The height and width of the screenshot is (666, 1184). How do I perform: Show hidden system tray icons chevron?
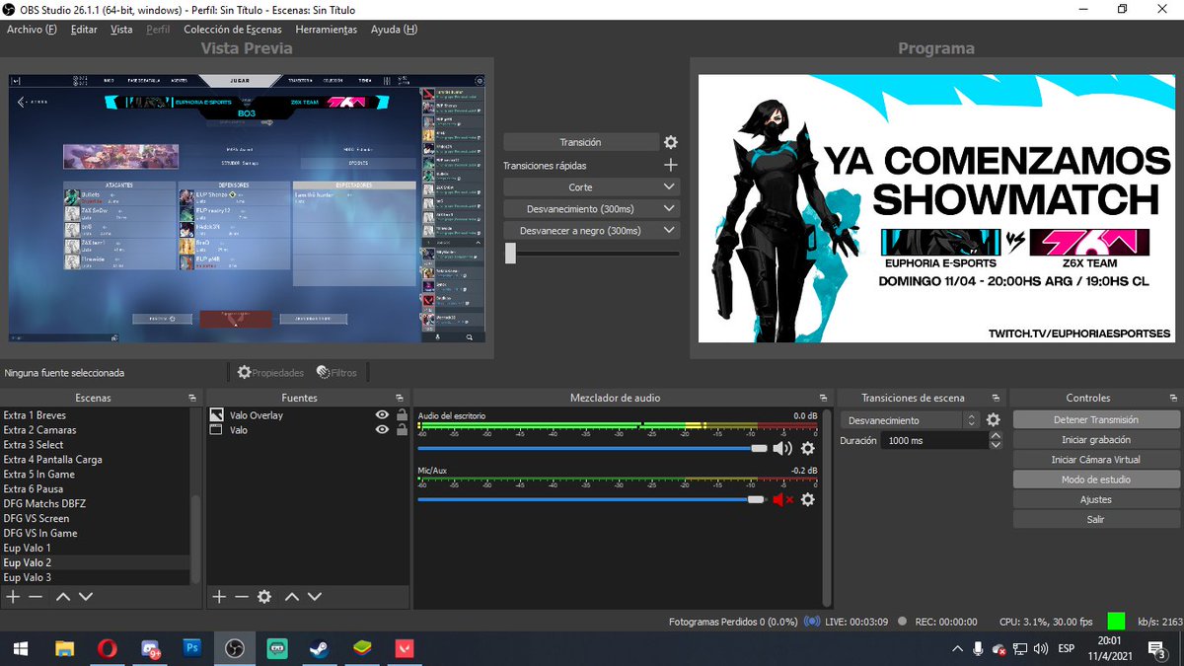[957, 649]
